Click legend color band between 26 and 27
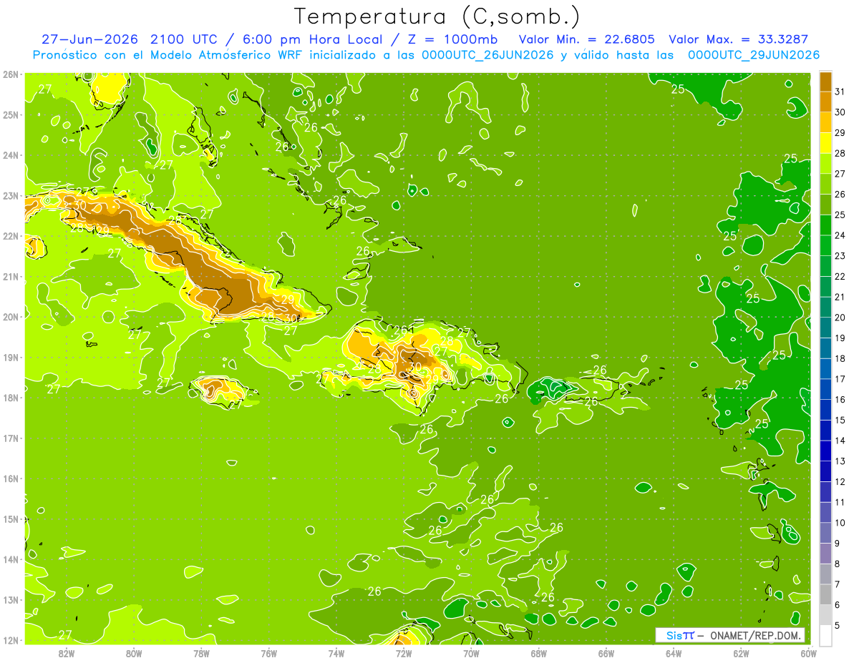The height and width of the screenshot is (663, 859). [825, 184]
